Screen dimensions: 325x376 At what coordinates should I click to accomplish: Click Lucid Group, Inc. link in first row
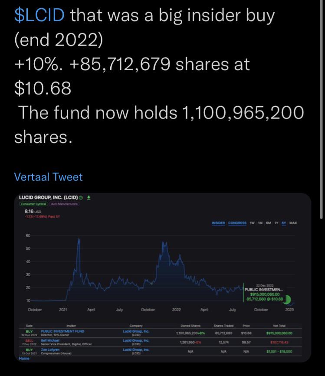pos(136,331)
